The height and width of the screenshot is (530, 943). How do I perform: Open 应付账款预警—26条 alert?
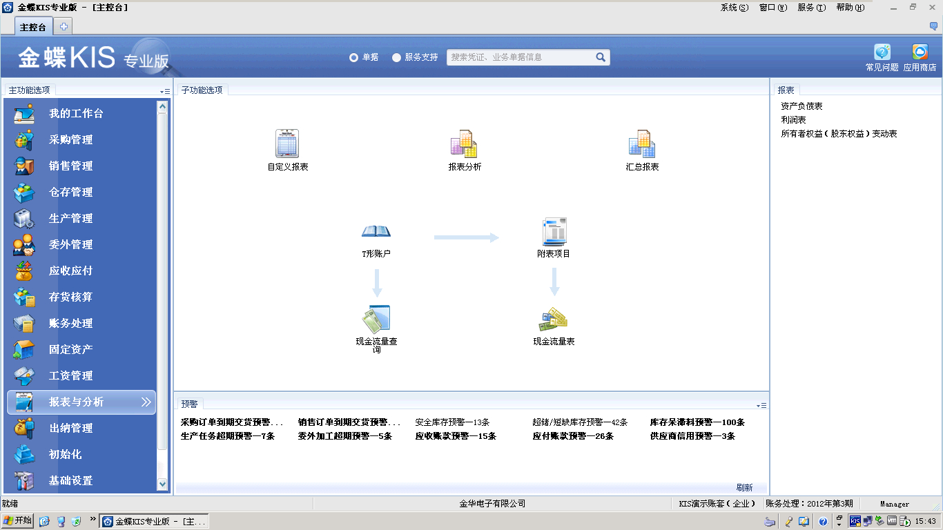[573, 436]
